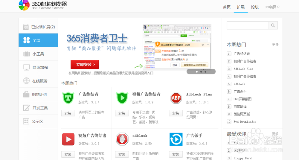The image size is (299, 160).
Task: Click the green shield play icon of 视频广告终结者 1.0.9
Action: coord(122,98)
